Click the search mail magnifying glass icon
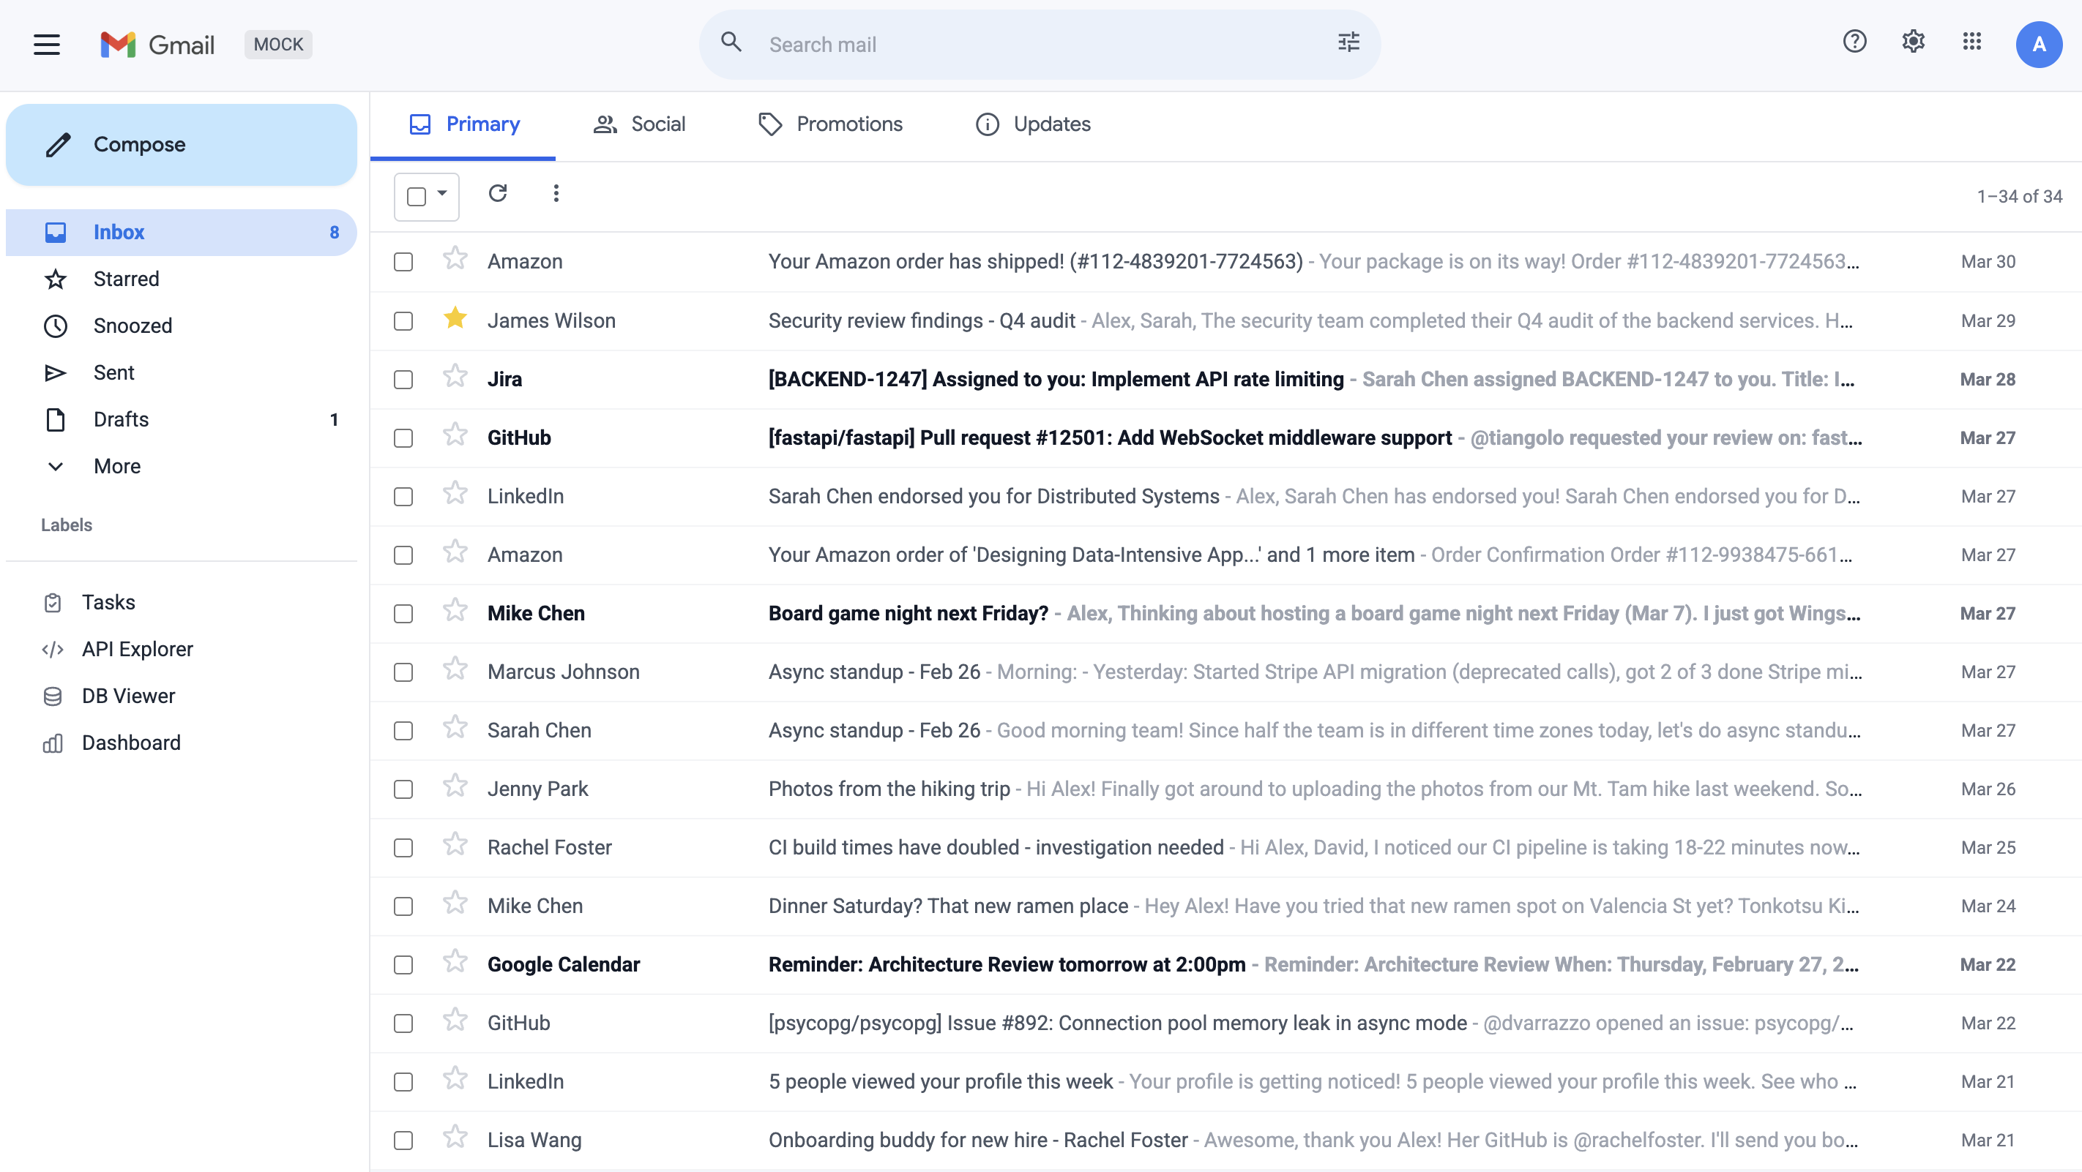2082x1172 pixels. [731, 43]
